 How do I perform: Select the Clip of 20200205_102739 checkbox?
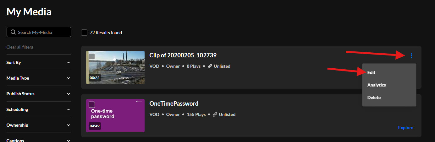pos(92,56)
